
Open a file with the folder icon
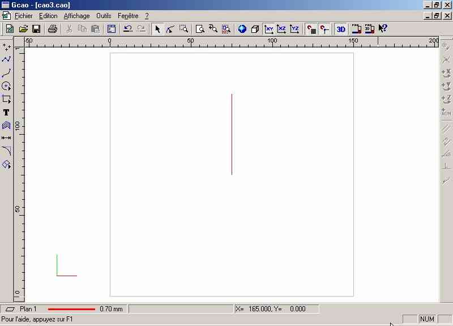[23, 29]
